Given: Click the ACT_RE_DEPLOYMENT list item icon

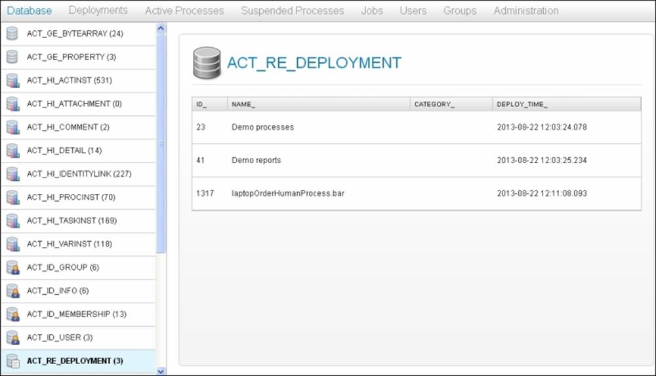Looking at the screenshot, I should tap(12, 361).
